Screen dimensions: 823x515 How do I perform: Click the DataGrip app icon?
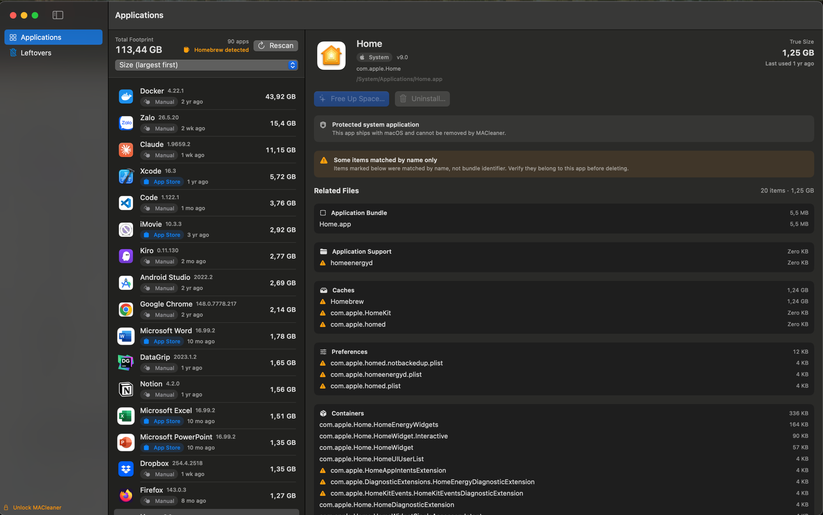click(x=126, y=362)
